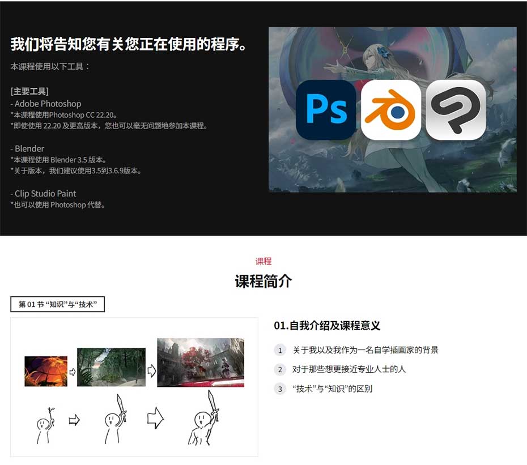Click the - Adobe Photoshop line
Screen dimensions: 527x465
pyautogui.click(x=46, y=104)
